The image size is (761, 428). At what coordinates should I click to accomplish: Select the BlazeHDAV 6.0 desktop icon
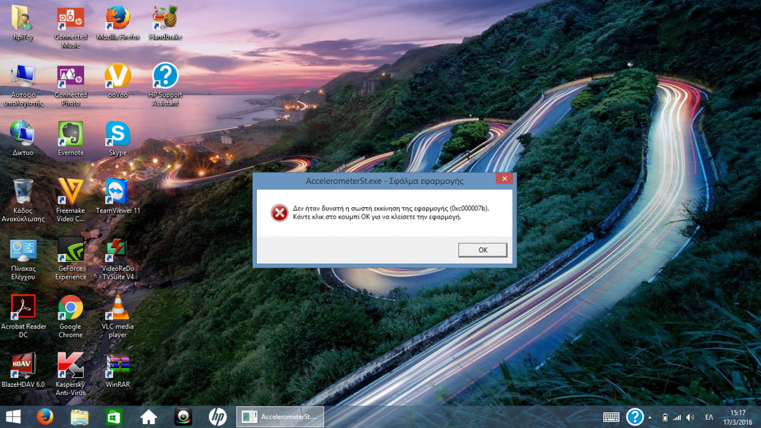tap(23, 370)
